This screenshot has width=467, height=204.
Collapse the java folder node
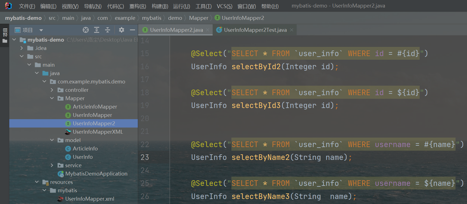[37, 73]
